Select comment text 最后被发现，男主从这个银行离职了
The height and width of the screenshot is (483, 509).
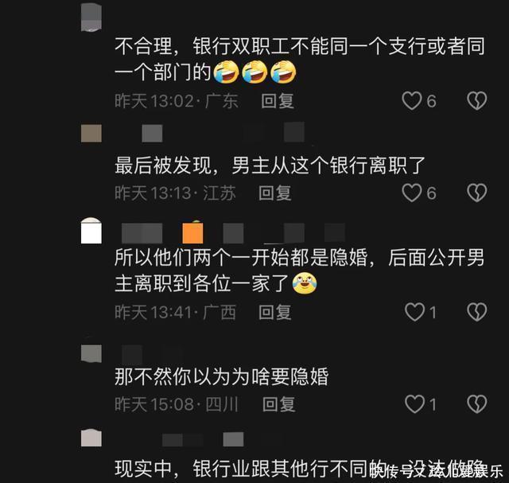pos(270,166)
